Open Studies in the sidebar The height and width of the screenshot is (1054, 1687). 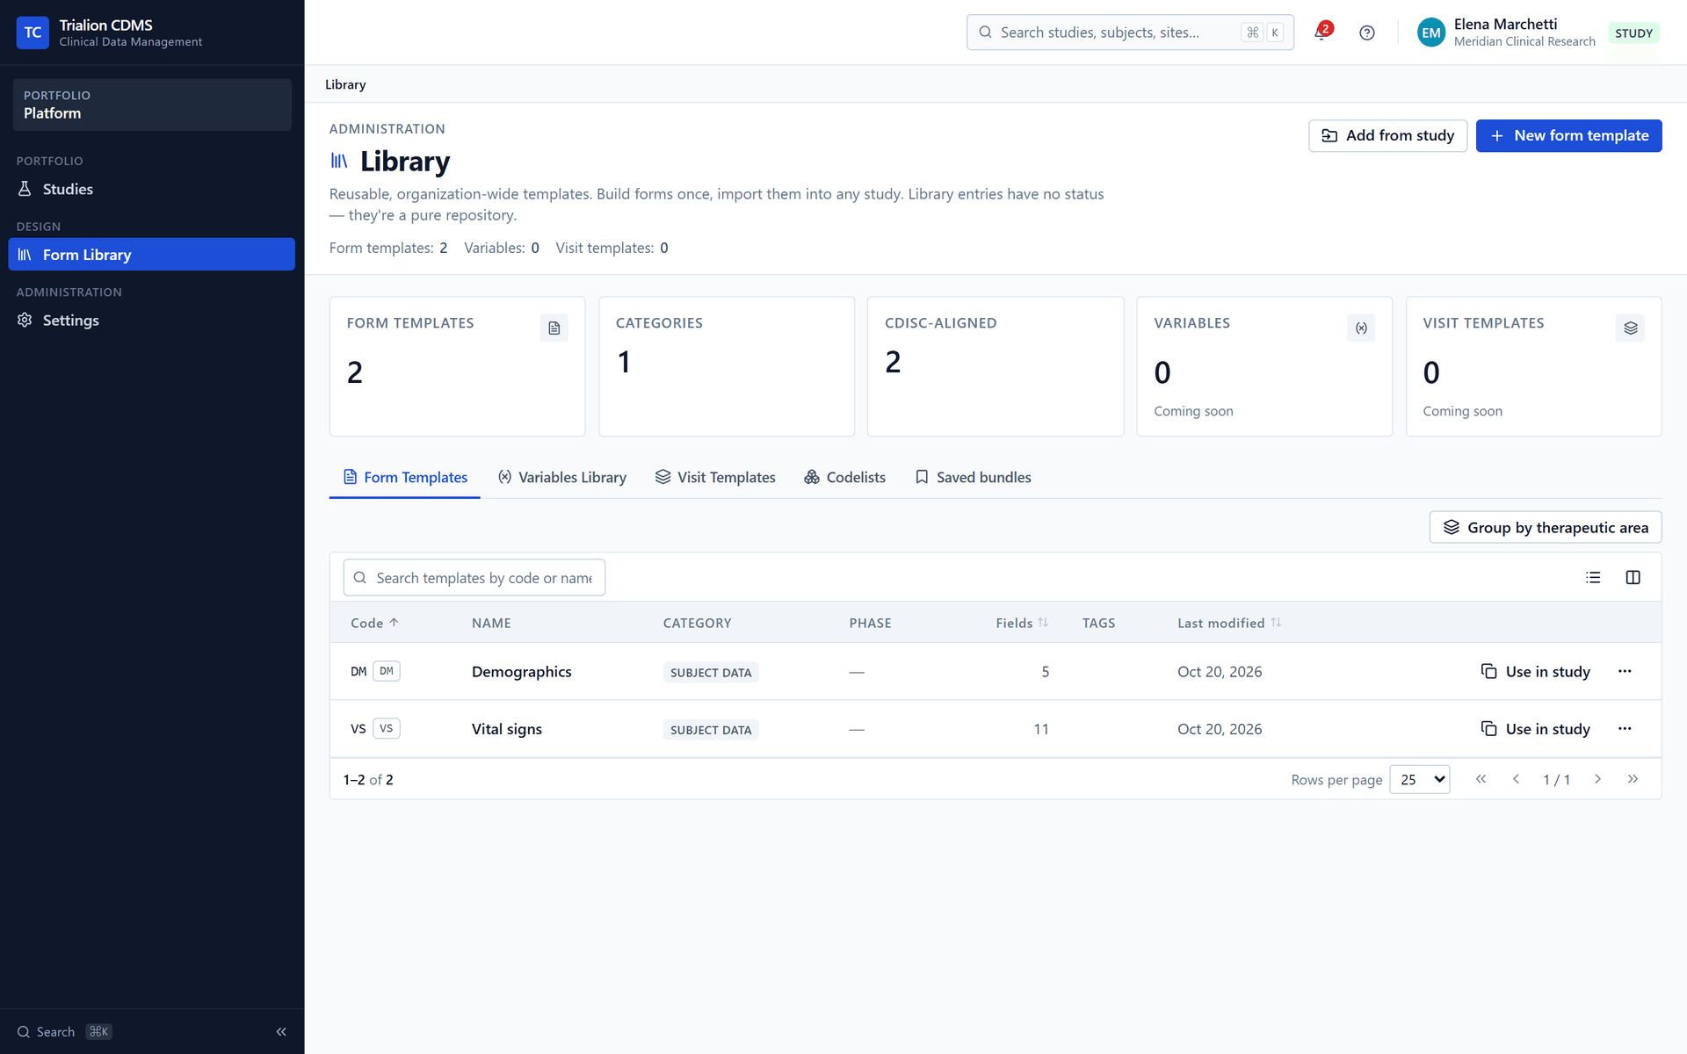coord(151,189)
